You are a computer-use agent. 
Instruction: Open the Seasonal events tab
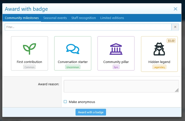(55, 18)
